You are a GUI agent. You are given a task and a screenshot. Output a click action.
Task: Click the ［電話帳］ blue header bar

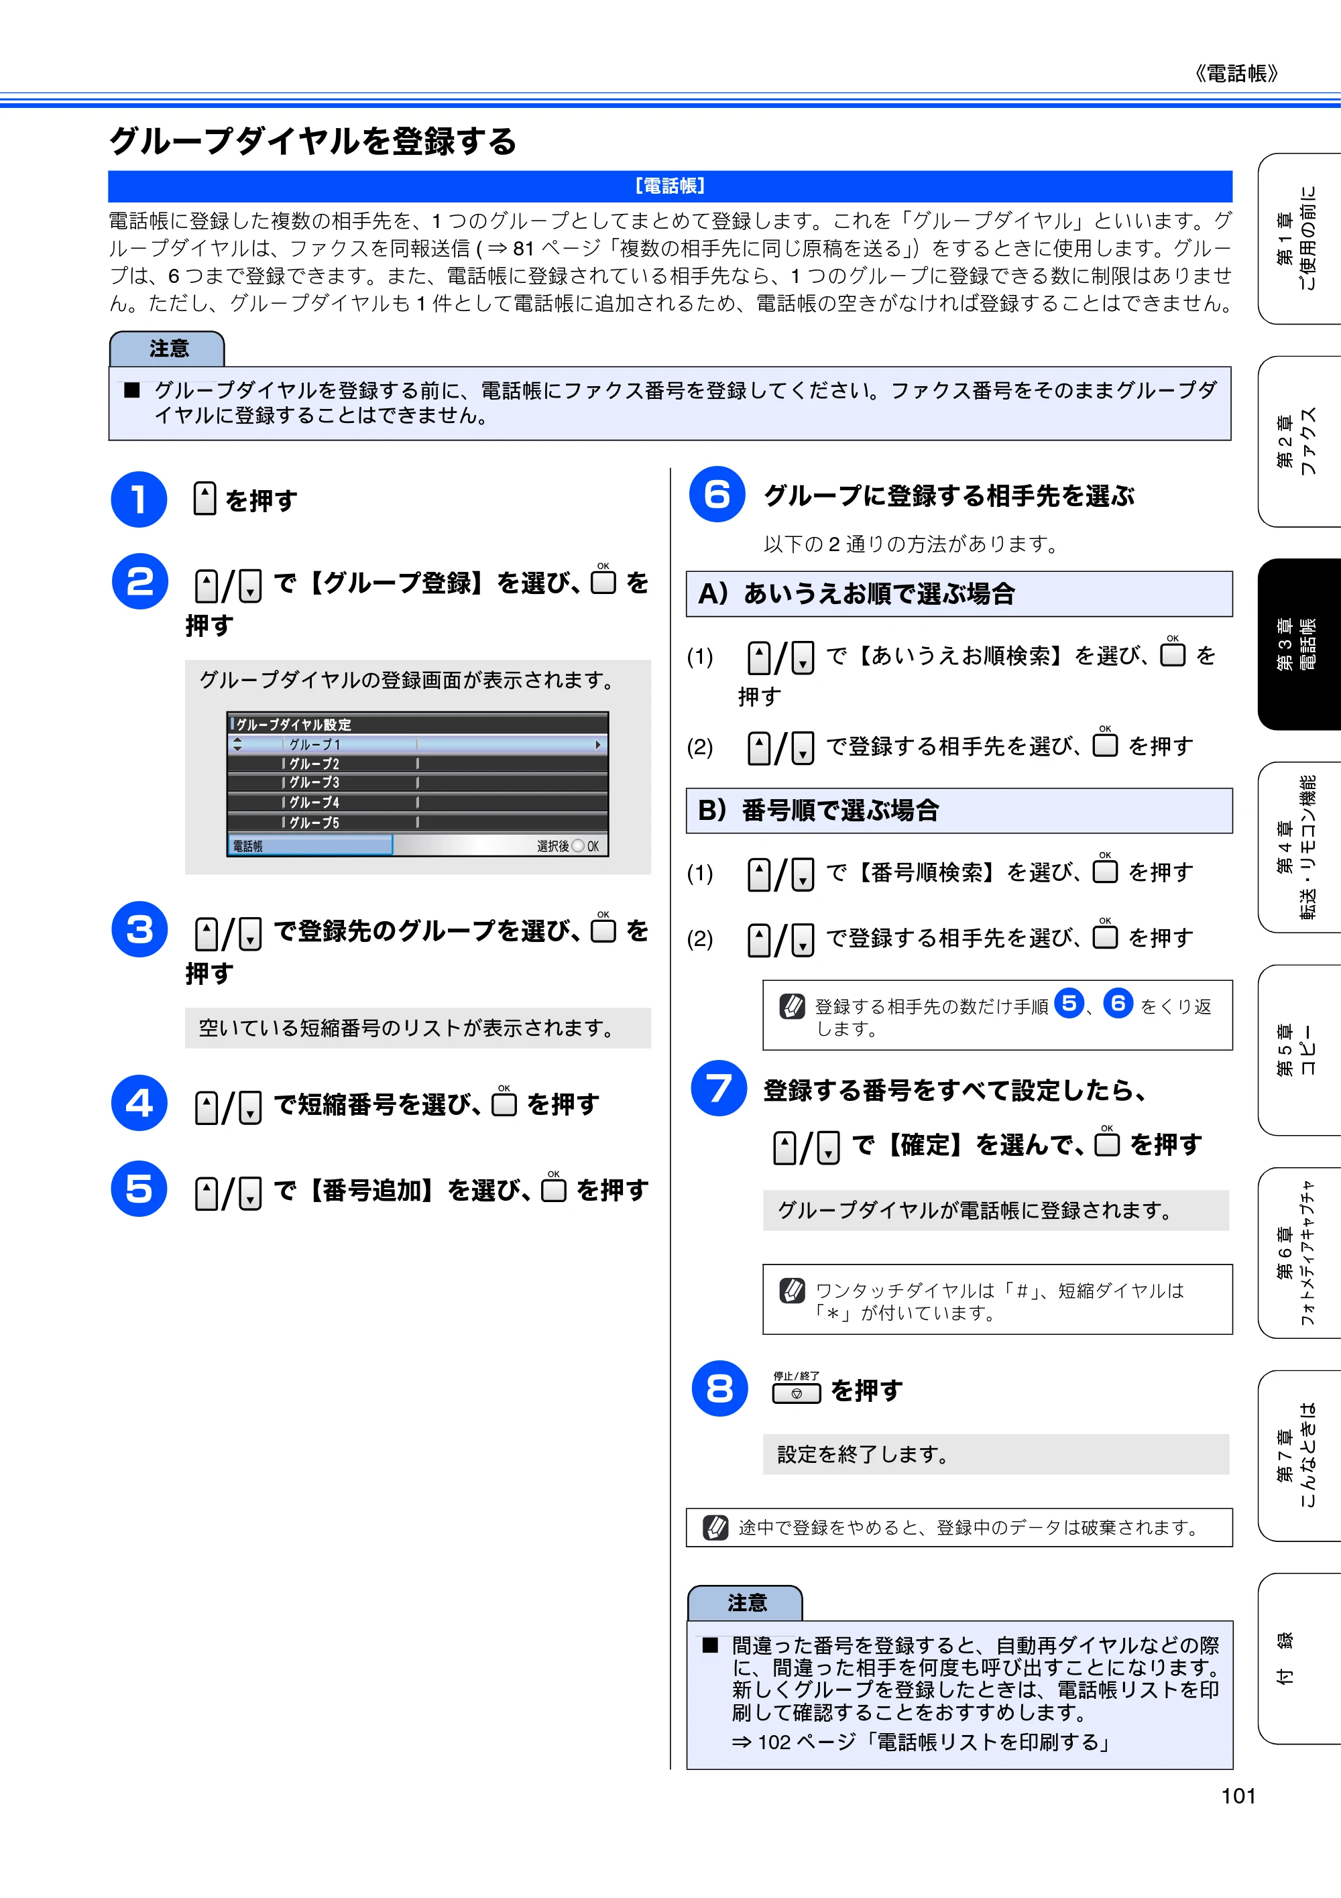670,186
